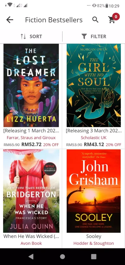Tap Hodder & Stoughton publisher link

click(x=94, y=243)
